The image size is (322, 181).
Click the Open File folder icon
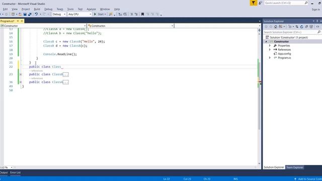click(20, 14)
